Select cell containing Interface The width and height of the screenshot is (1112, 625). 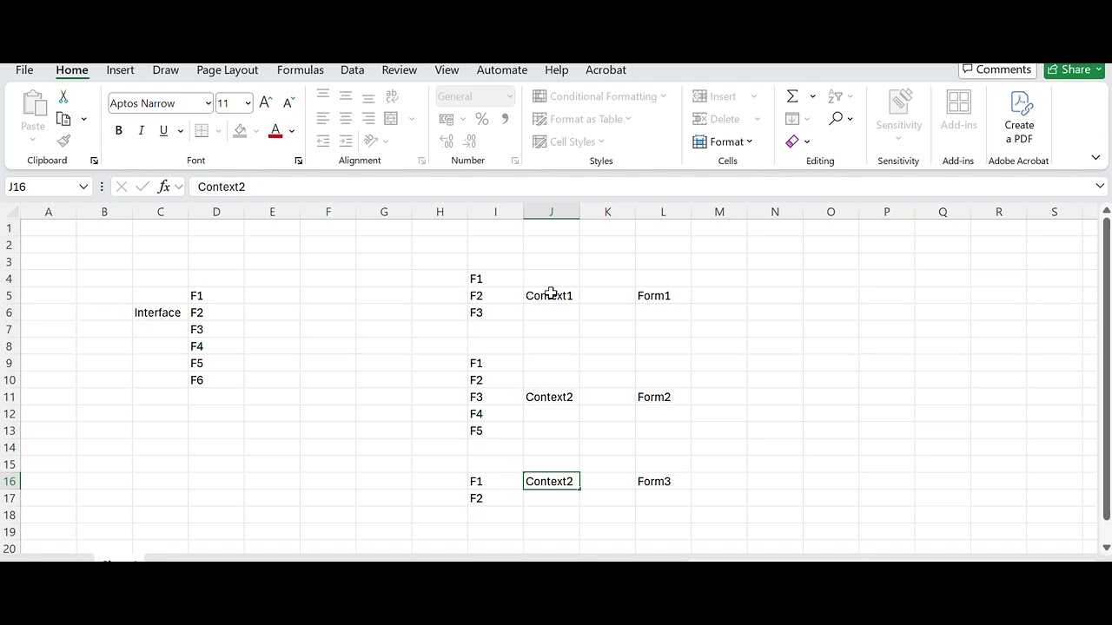coord(160,312)
